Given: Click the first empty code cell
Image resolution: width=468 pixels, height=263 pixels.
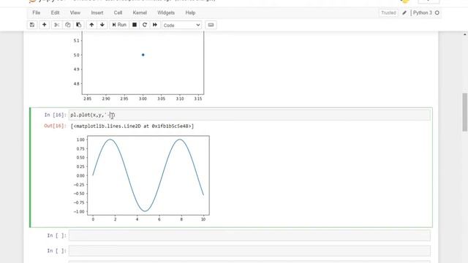Looking at the screenshot, I should click(249, 235).
